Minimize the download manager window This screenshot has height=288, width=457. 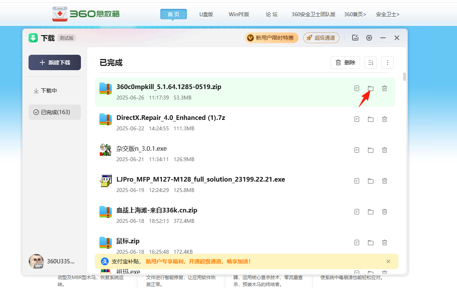point(383,38)
